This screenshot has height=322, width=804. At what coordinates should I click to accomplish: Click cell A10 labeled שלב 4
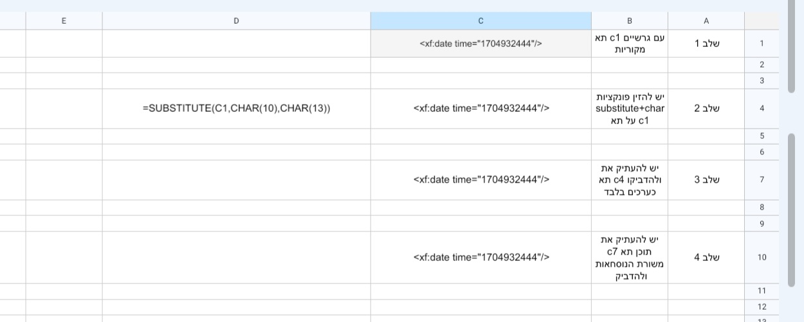pos(706,258)
